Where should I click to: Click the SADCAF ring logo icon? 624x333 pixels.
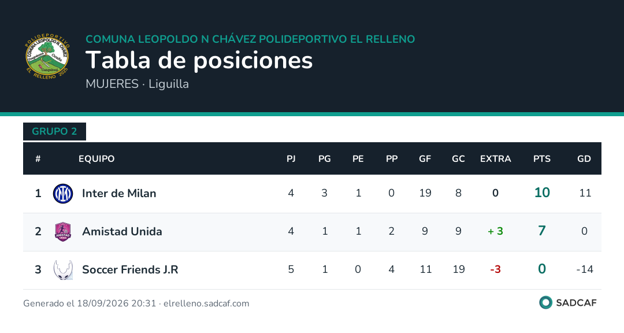coord(545,303)
